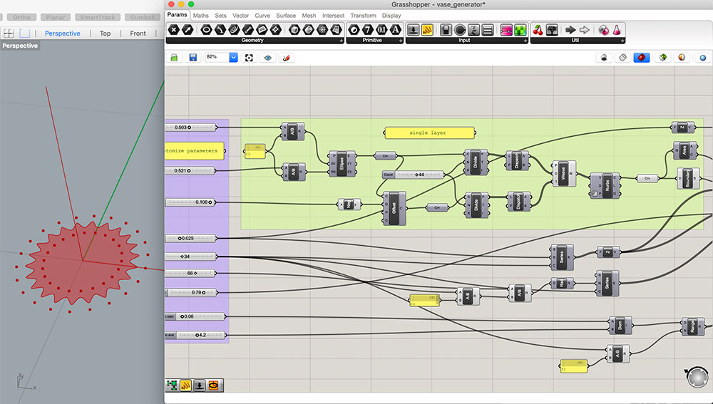Viewport: 713px width, 404px height.
Task: Select the dark arrow icon in Util
Action: point(570,30)
